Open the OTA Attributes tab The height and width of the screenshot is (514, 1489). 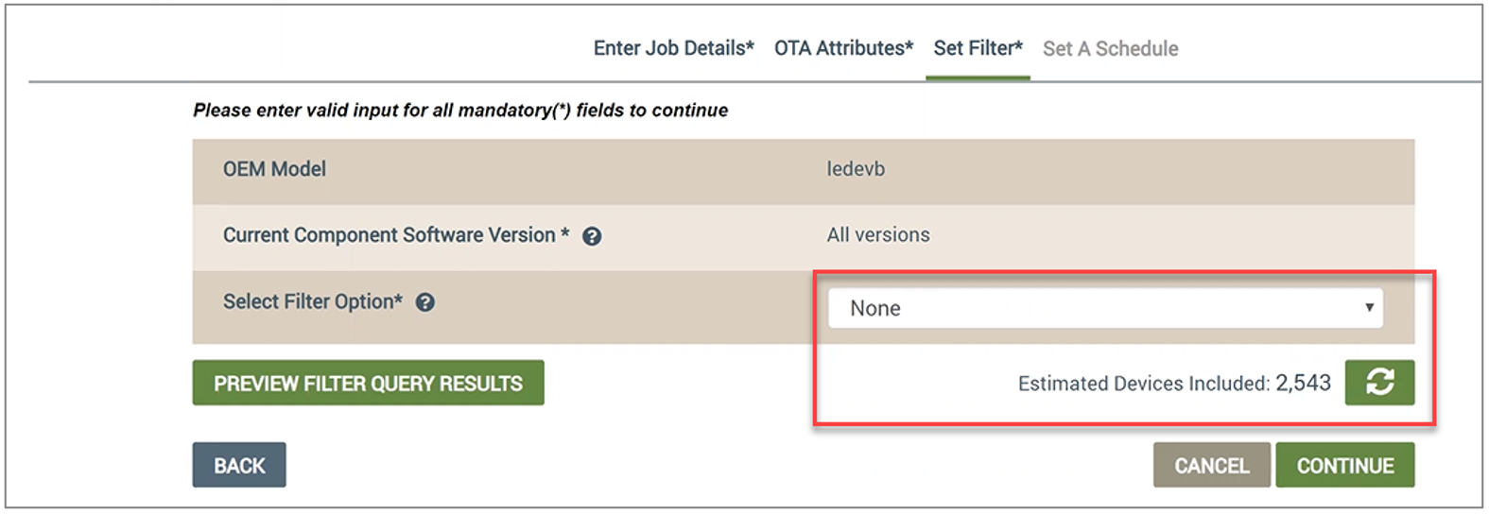click(843, 48)
